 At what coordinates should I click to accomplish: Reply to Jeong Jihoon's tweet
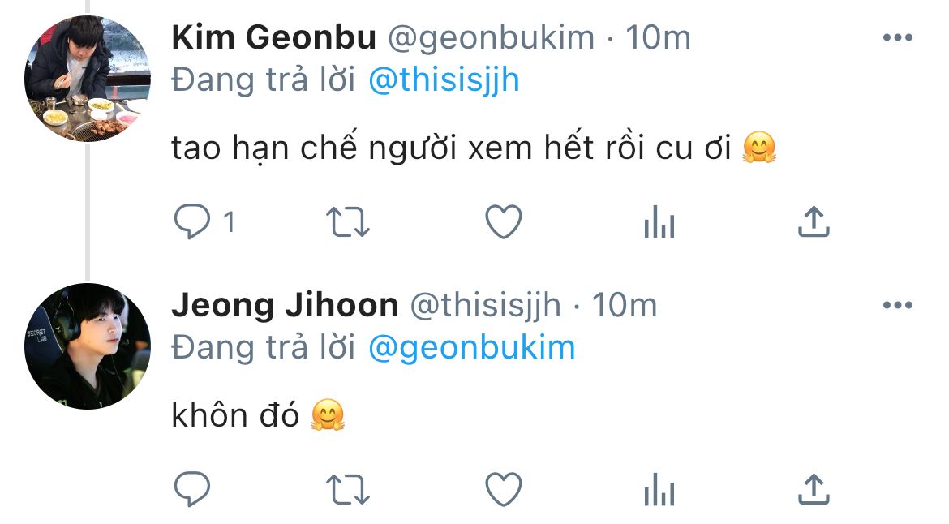[x=192, y=489]
